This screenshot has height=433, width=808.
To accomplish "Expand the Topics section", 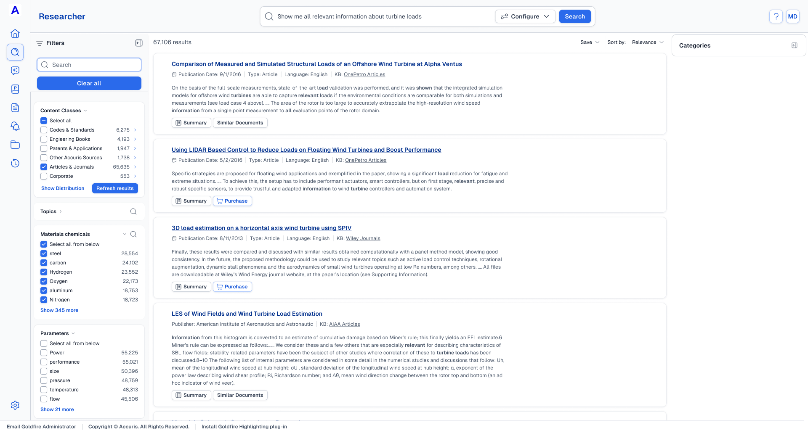I will [x=51, y=211].
